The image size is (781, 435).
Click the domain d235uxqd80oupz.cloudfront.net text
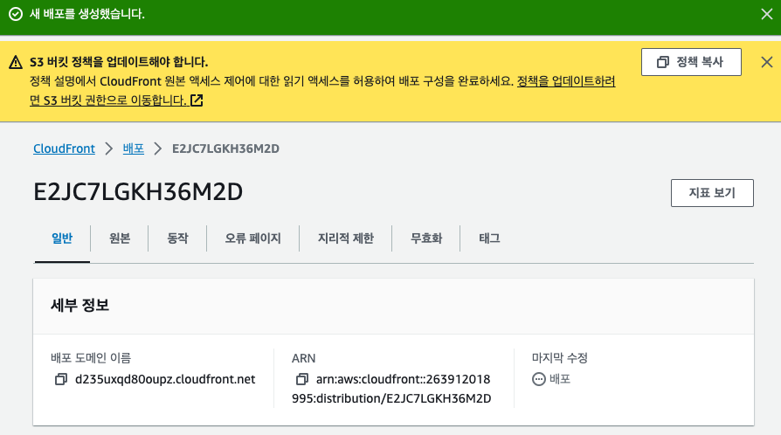[165, 379]
